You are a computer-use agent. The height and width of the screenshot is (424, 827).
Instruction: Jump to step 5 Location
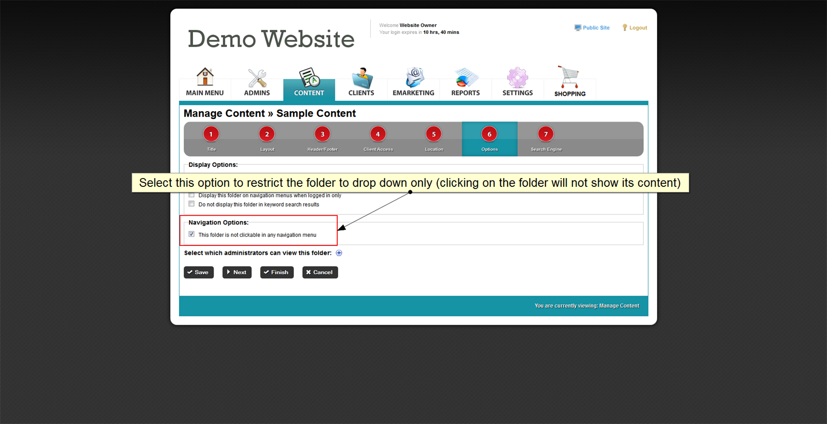pyautogui.click(x=434, y=134)
